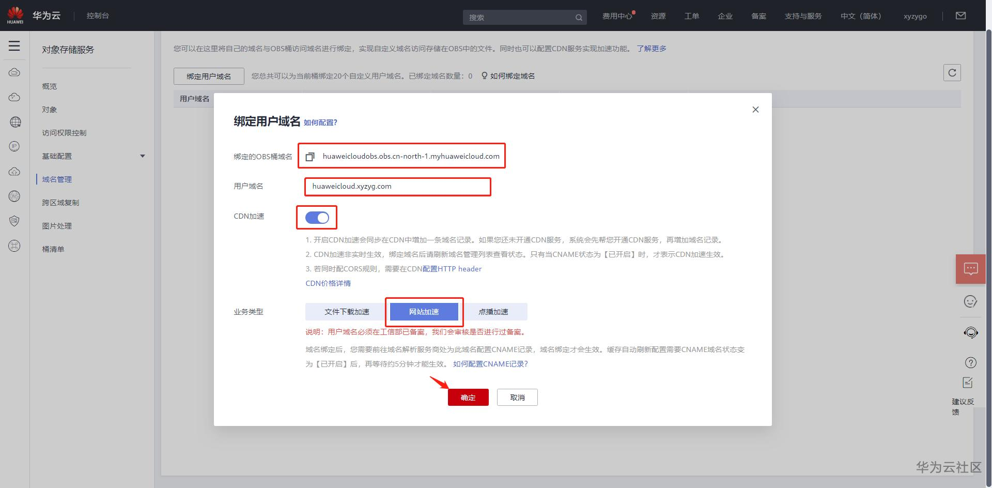Click the 建议反馈 label
This screenshot has width=992, height=488.
pos(963,407)
